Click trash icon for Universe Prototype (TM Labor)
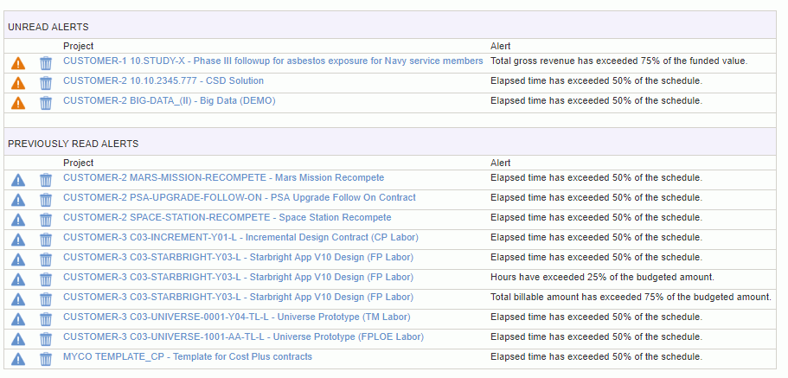788x378 pixels. (46, 320)
